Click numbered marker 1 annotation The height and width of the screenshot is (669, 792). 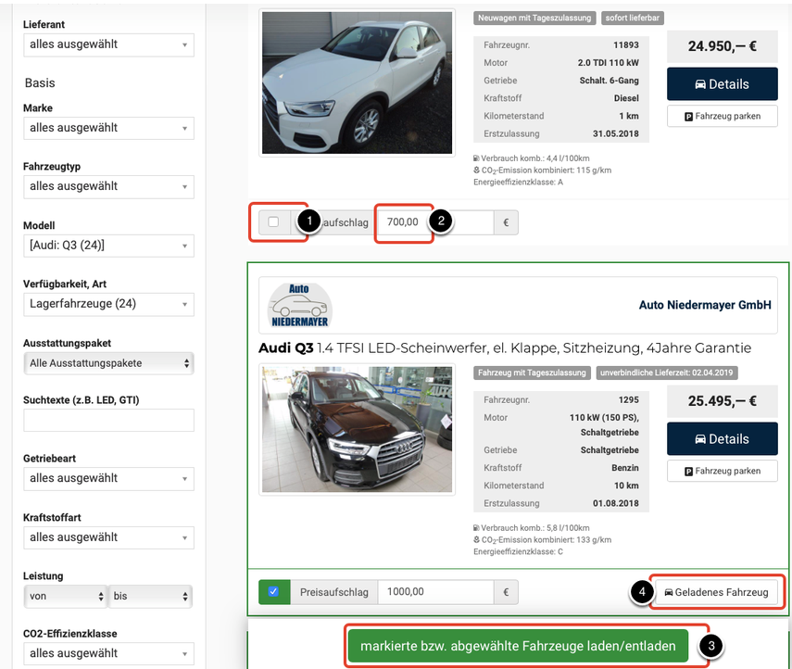311,221
